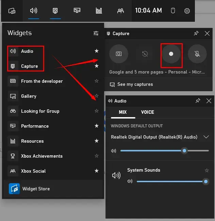Select Audio in the Widgets list

click(x=53, y=51)
